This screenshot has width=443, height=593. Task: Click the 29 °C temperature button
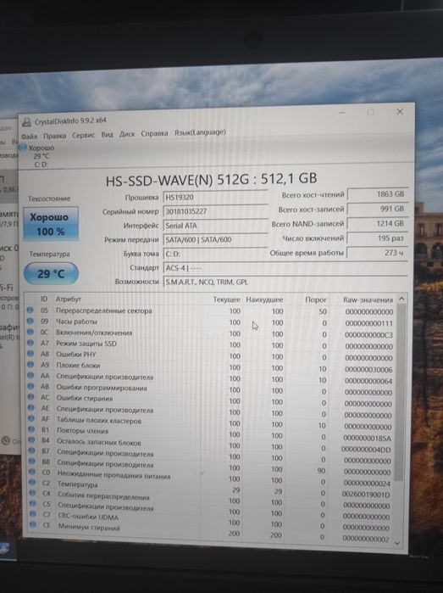[x=51, y=273]
